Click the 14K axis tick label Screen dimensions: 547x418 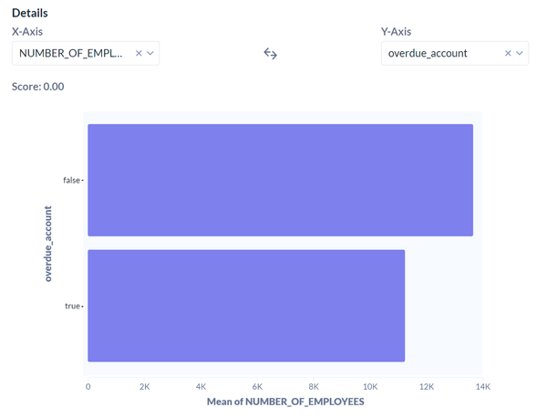[x=483, y=387]
